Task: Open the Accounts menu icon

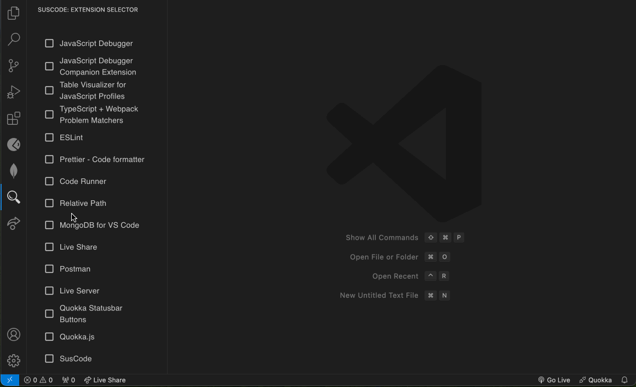Action: click(x=13, y=334)
